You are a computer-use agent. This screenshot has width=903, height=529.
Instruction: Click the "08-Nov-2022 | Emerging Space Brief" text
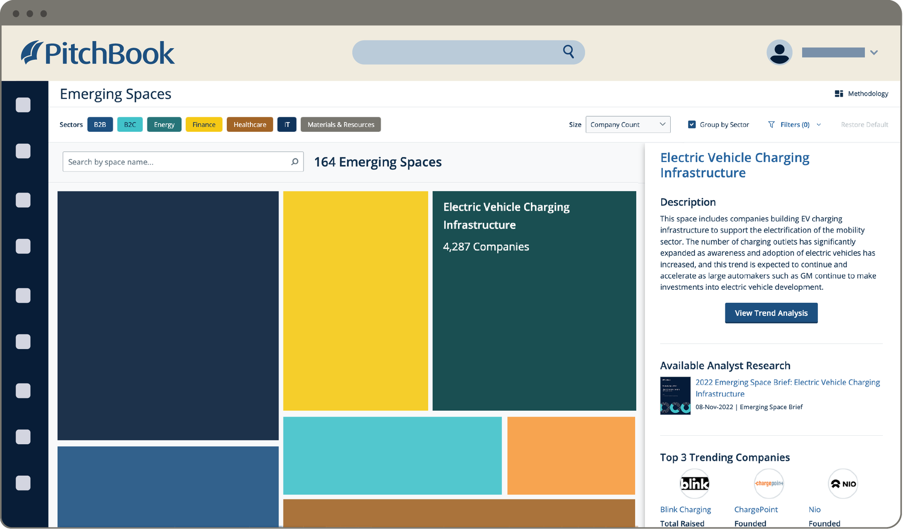(x=749, y=407)
